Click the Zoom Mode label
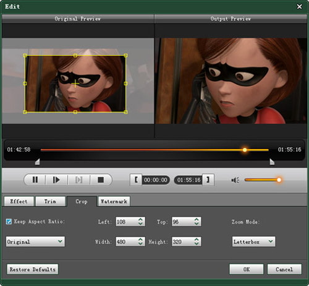Viewport: 309px width, 286px height. (245, 222)
